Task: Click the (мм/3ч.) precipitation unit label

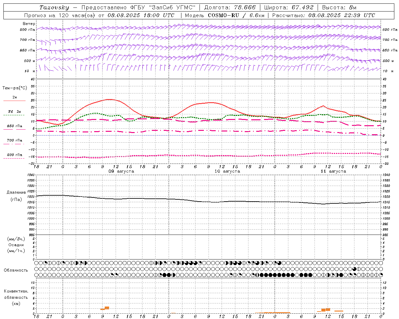Action: pos(16,239)
